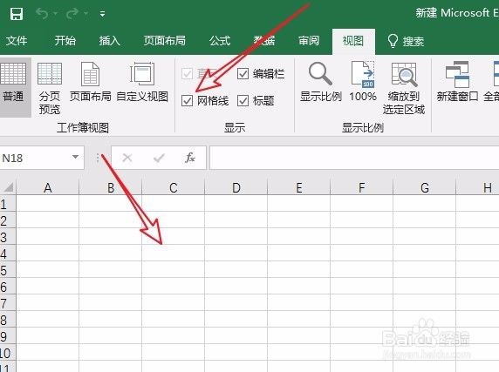Switch to the 页面布局 ribbon tab

(165, 41)
